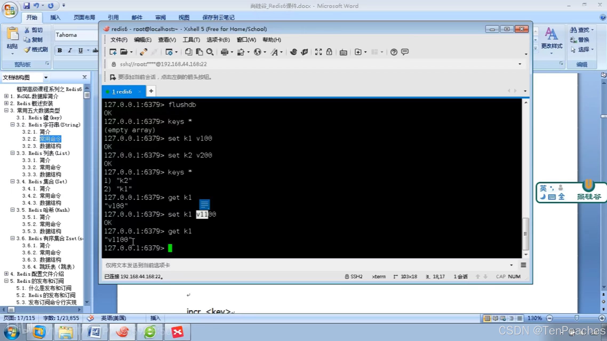The image size is (607, 341).
Task: Click the Print icon in Xshell toolbar
Action: point(224,52)
